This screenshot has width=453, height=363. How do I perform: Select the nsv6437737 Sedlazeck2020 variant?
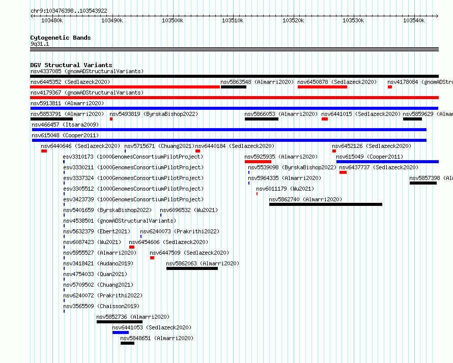[x=343, y=172]
